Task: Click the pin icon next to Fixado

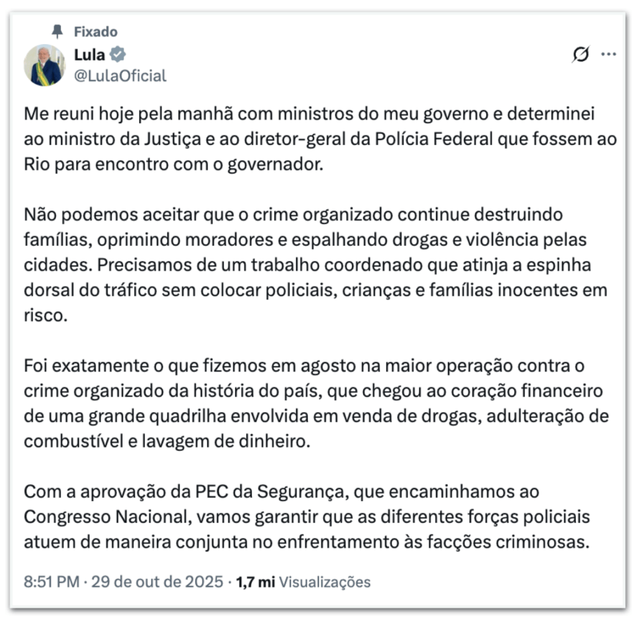Action: pyautogui.click(x=58, y=31)
